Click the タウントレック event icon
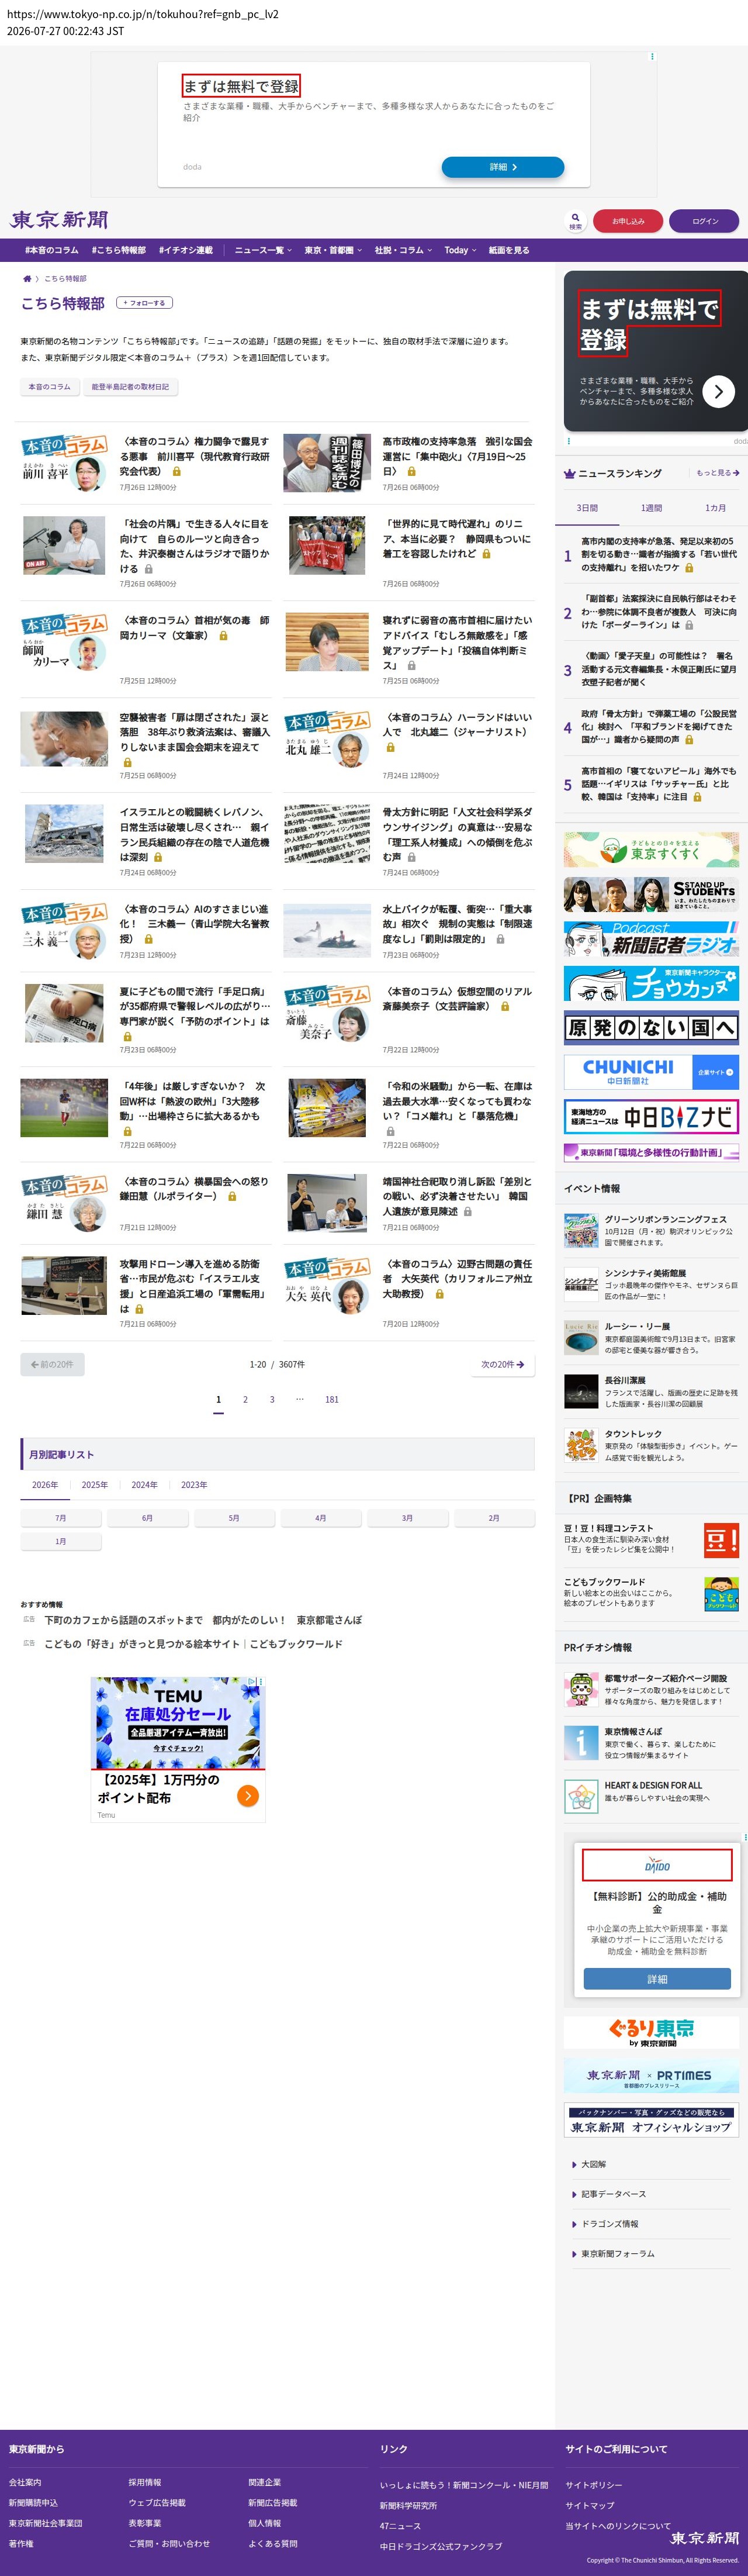This screenshot has height=2576, width=748. point(581,1445)
